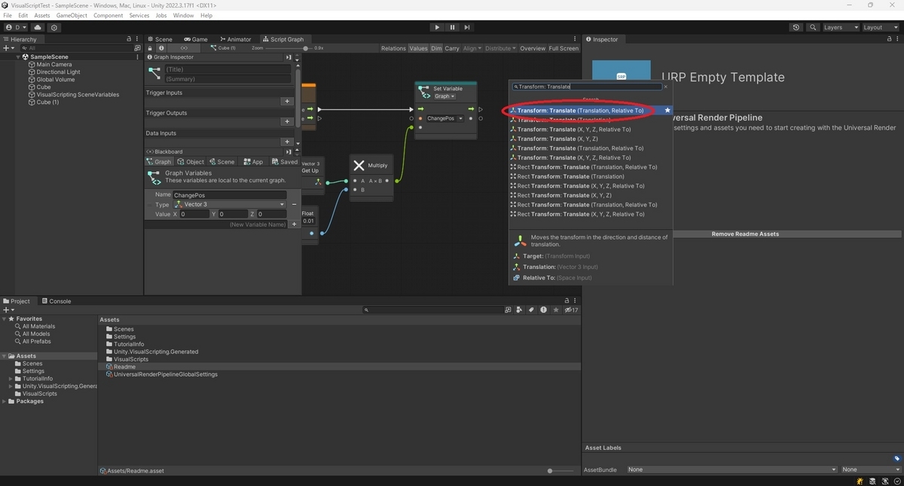Switch to the Object variables tab
904x486 pixels.
[x=191, y=162]
